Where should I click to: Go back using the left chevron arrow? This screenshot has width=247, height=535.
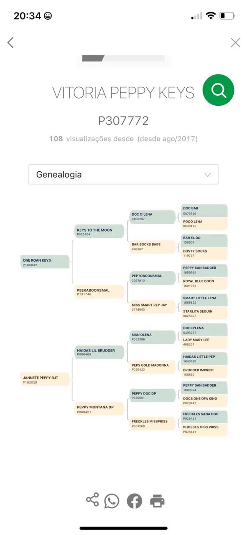[x=11, y=42]
